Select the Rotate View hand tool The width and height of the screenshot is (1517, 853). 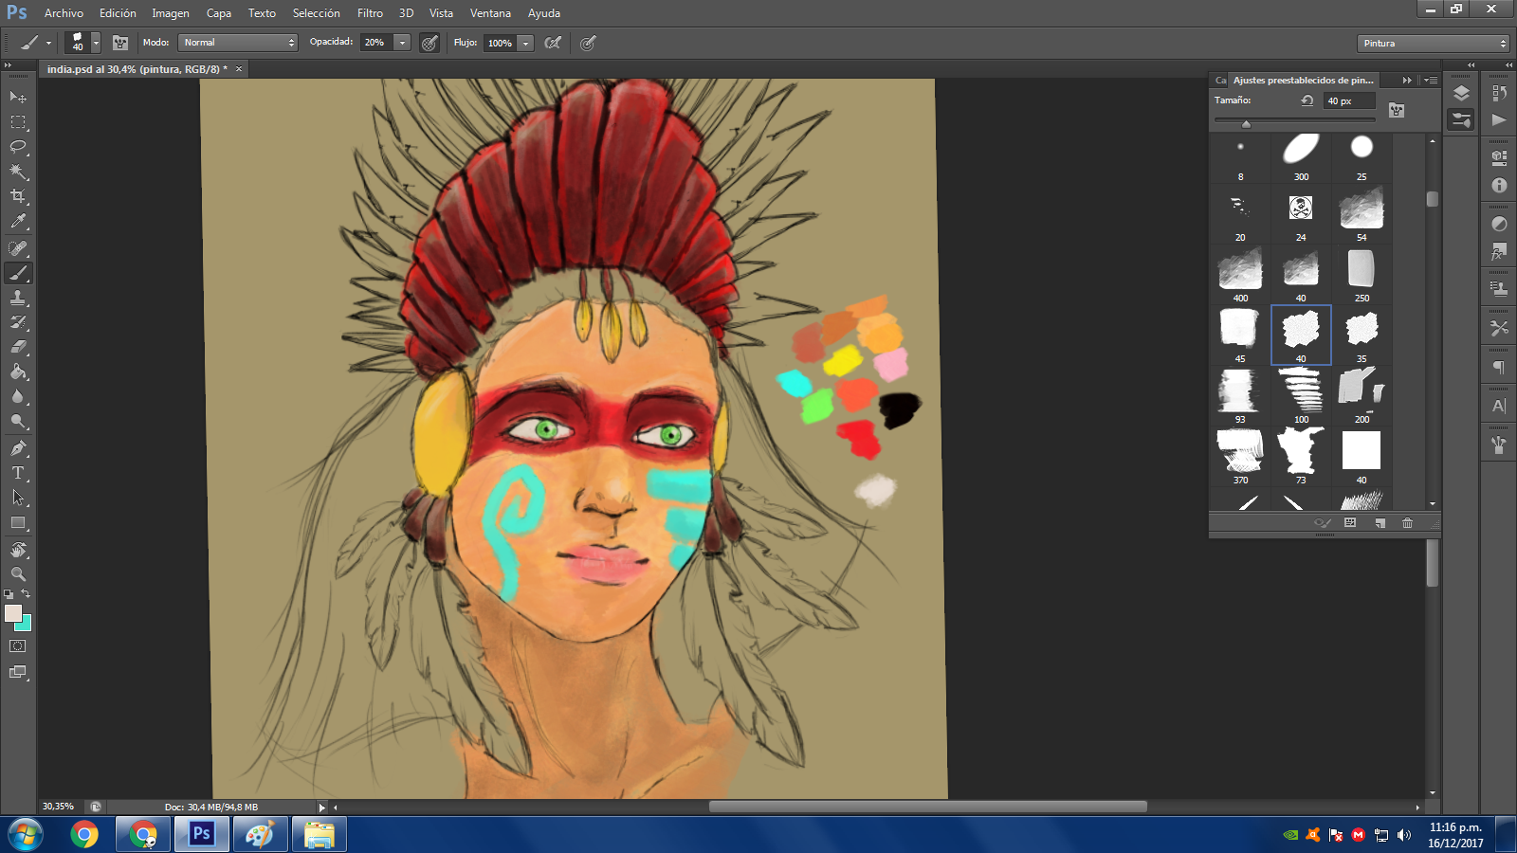pyautogui.click(x=18, y=550)
